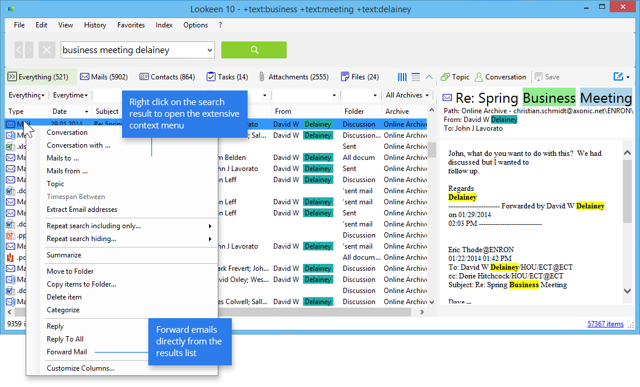Choose Forward Mail from the context menu
640x387 pixels.
(67, 352)
